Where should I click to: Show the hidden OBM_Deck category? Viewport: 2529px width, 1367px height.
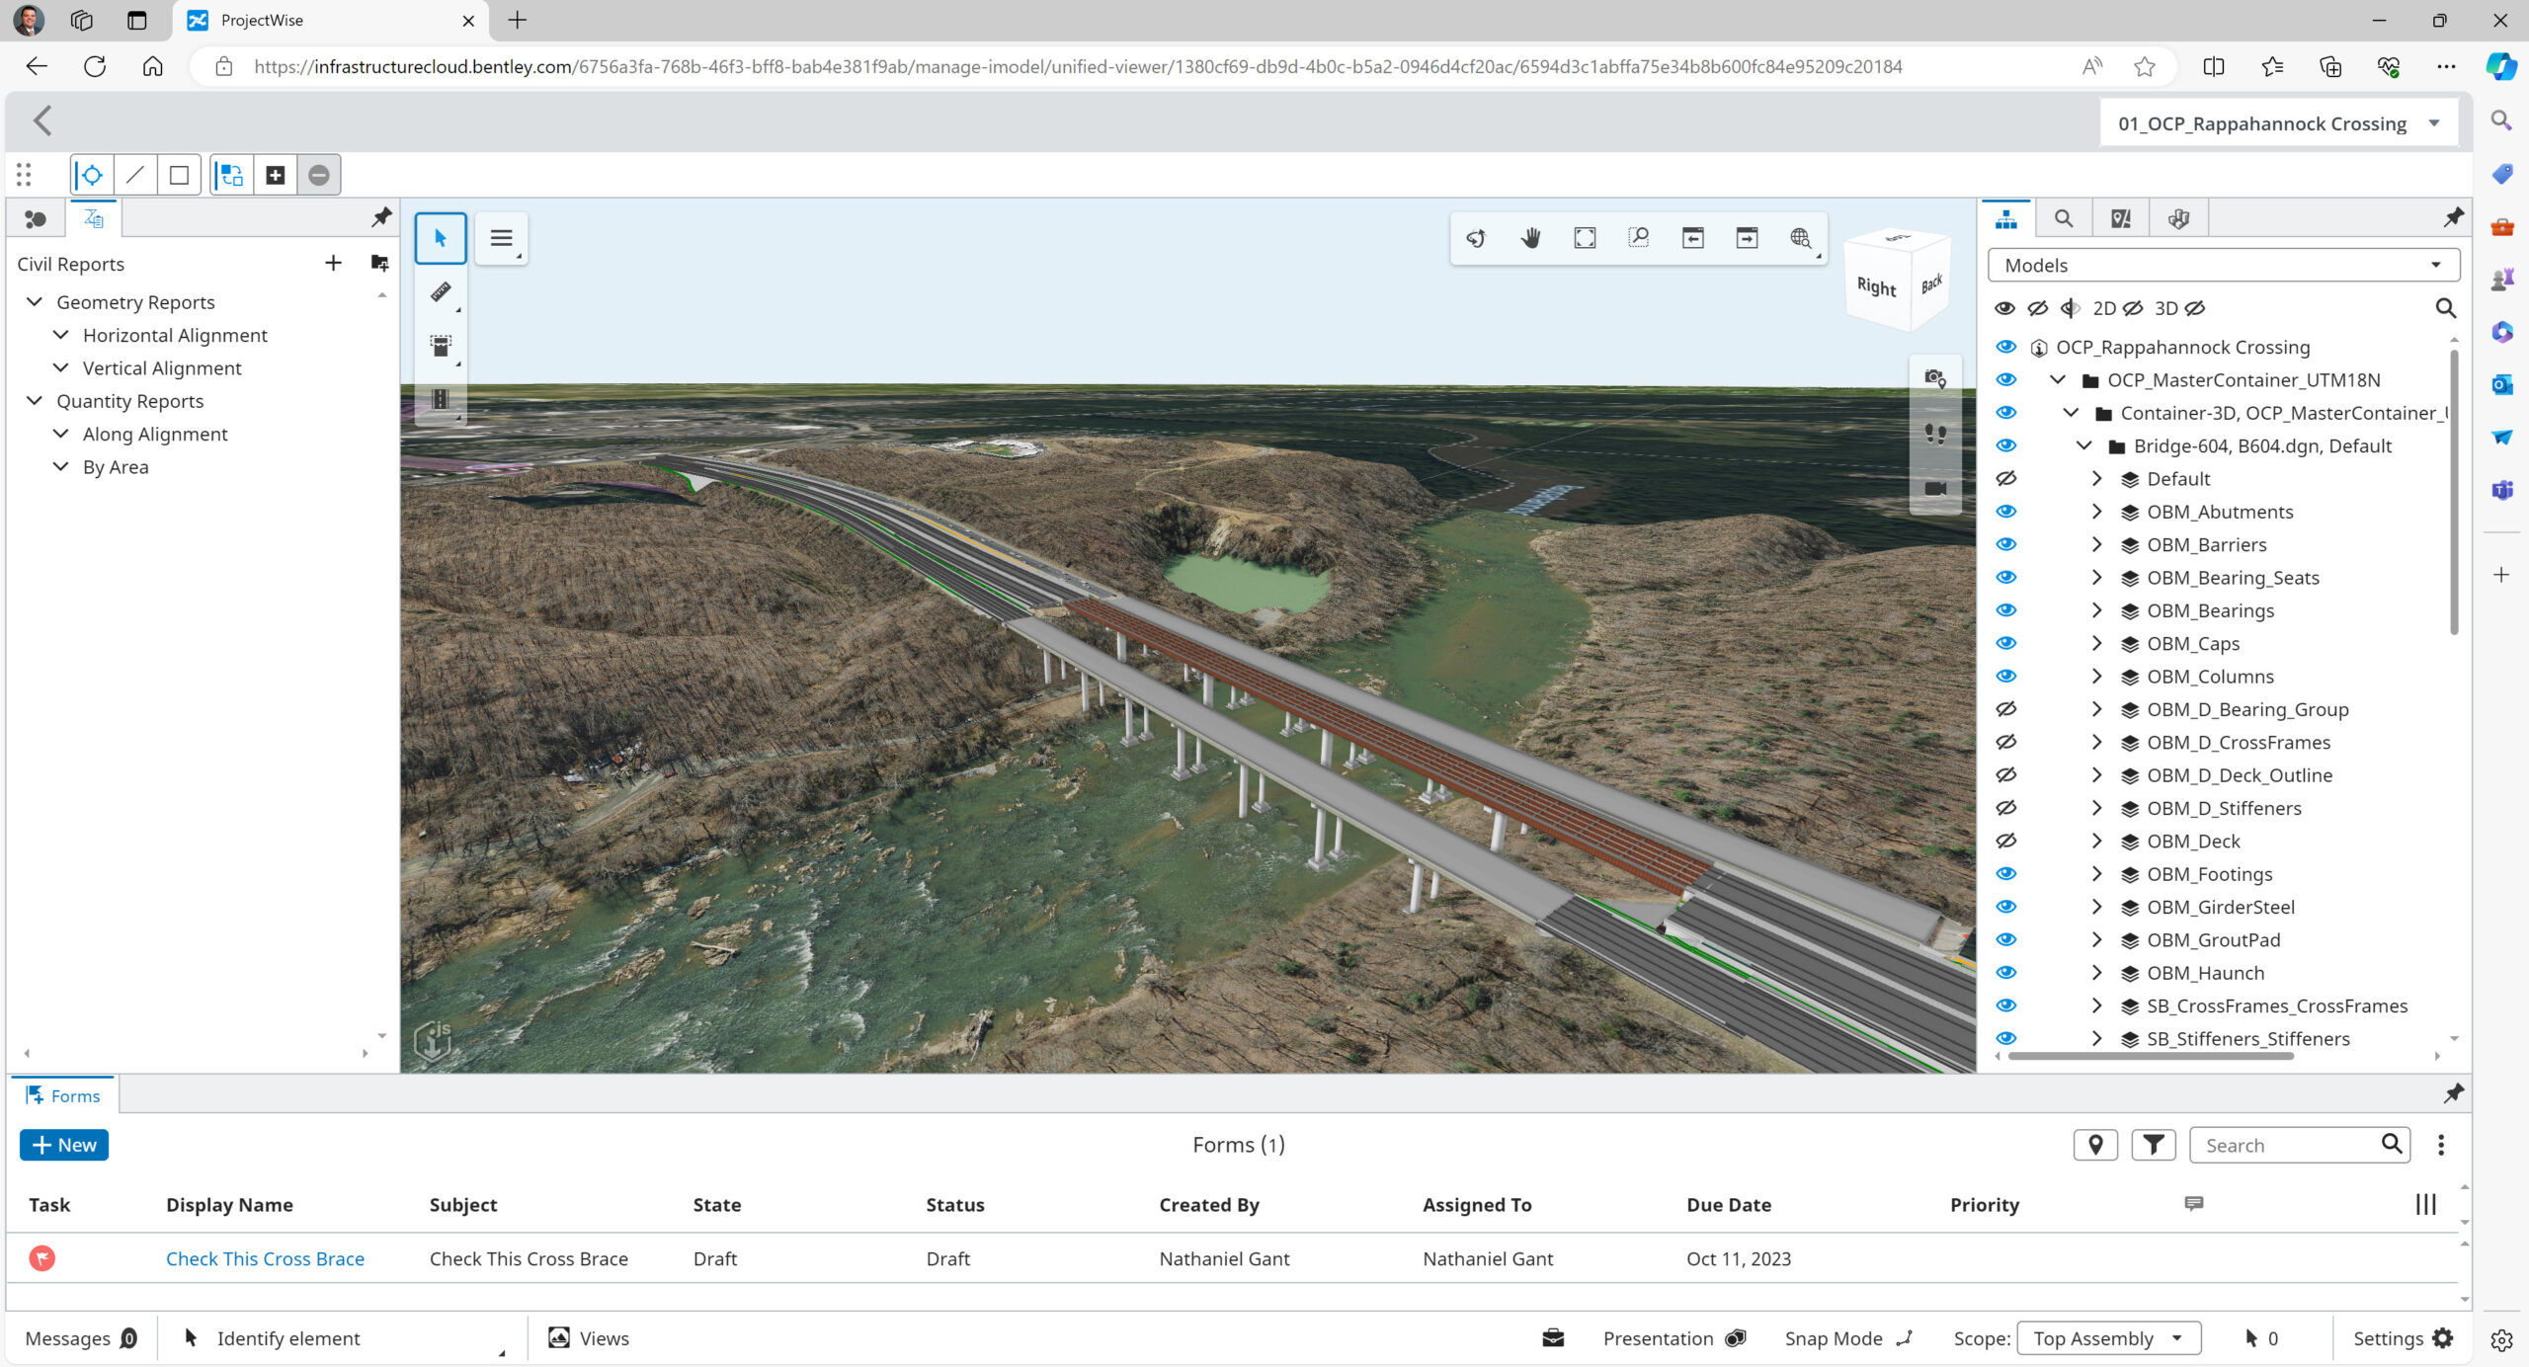point(2006,841)
